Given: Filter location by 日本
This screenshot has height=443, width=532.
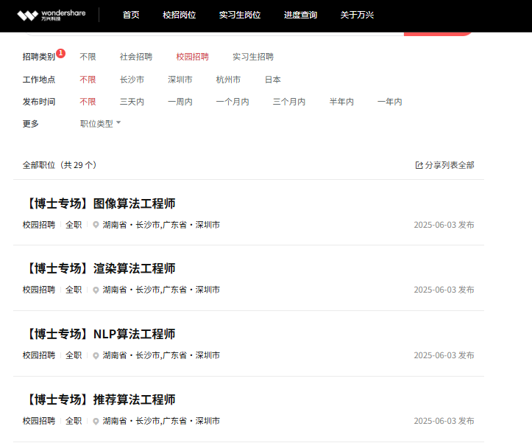Looking at the screenshot, I should [273, 80].
